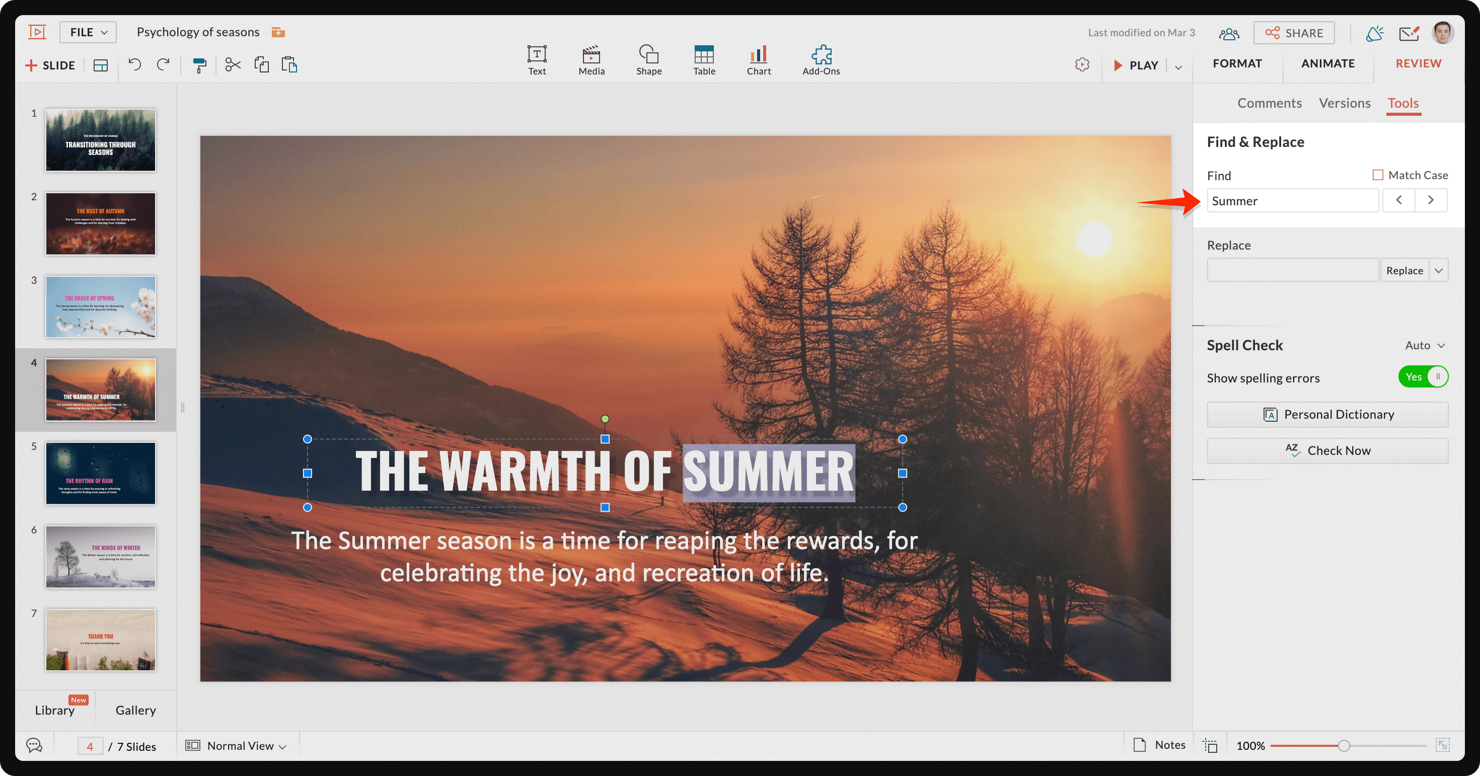Click the Personal Dictionary button
This screenshot has width=1480, height=776.
pyautogui.click(x=1328, y=414)
